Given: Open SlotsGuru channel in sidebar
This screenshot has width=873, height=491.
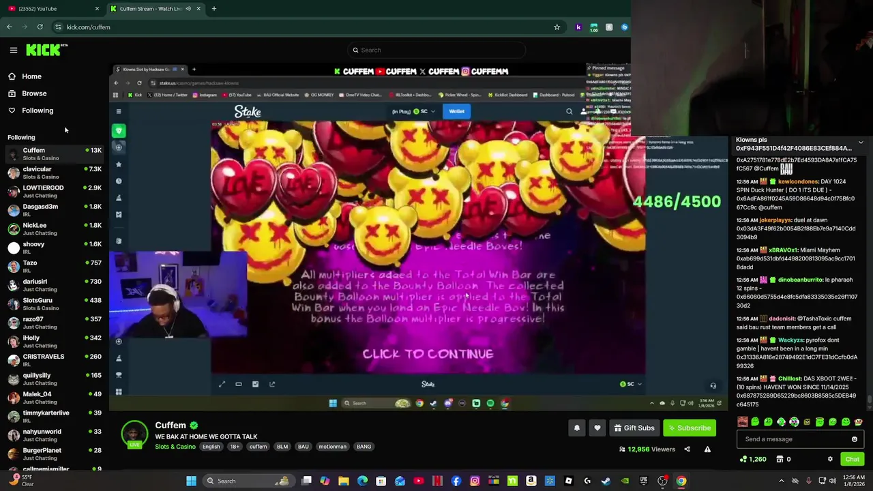Looking at the screenshot, I should (x=55, y=304).
